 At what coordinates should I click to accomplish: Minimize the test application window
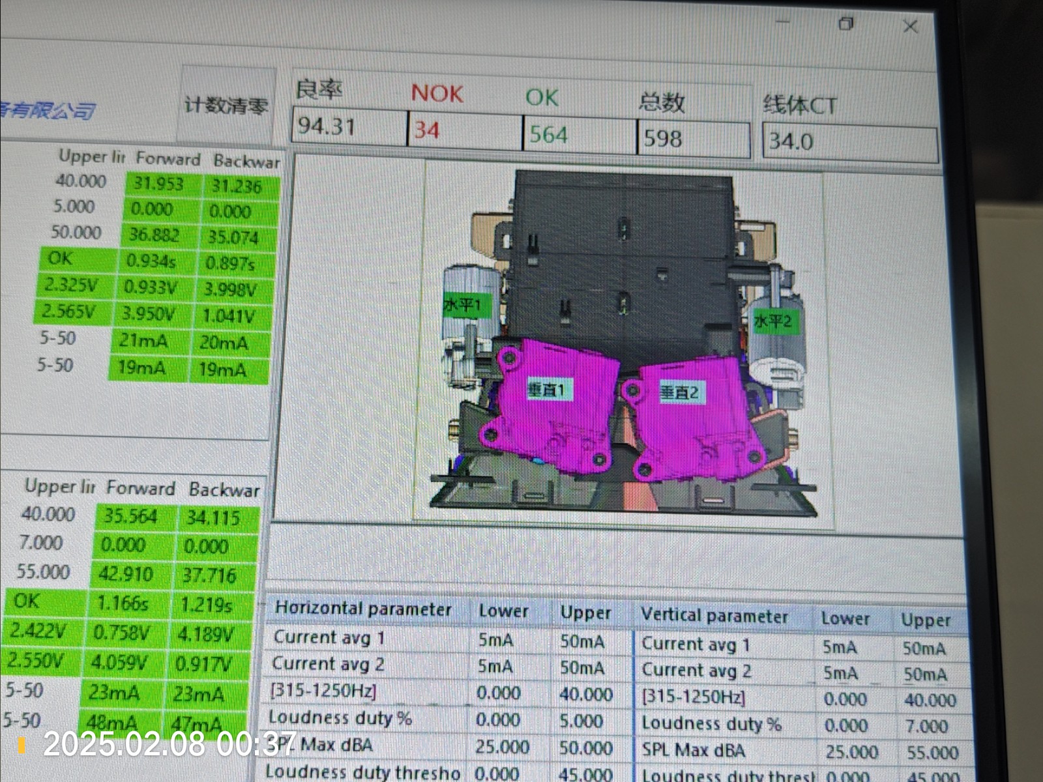tap(783, 22)
